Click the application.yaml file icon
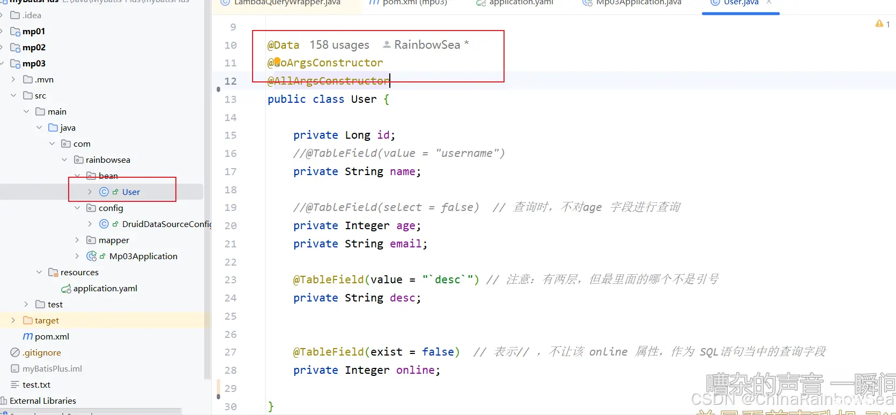The image size is (896, 415). [x=66, y=289]
